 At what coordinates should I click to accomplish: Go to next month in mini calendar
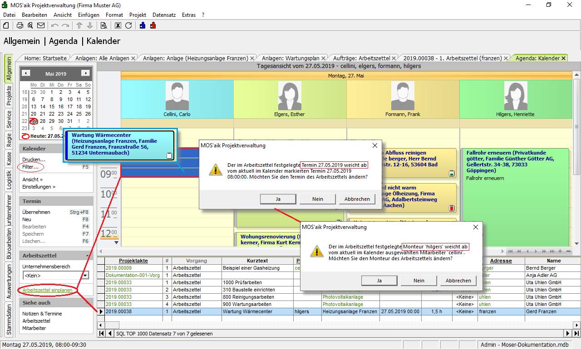tap(85, 73)
